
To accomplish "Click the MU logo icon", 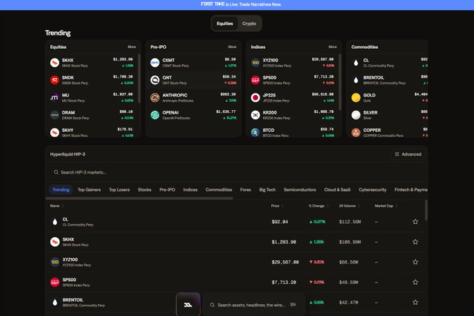I will pos(54,98).
